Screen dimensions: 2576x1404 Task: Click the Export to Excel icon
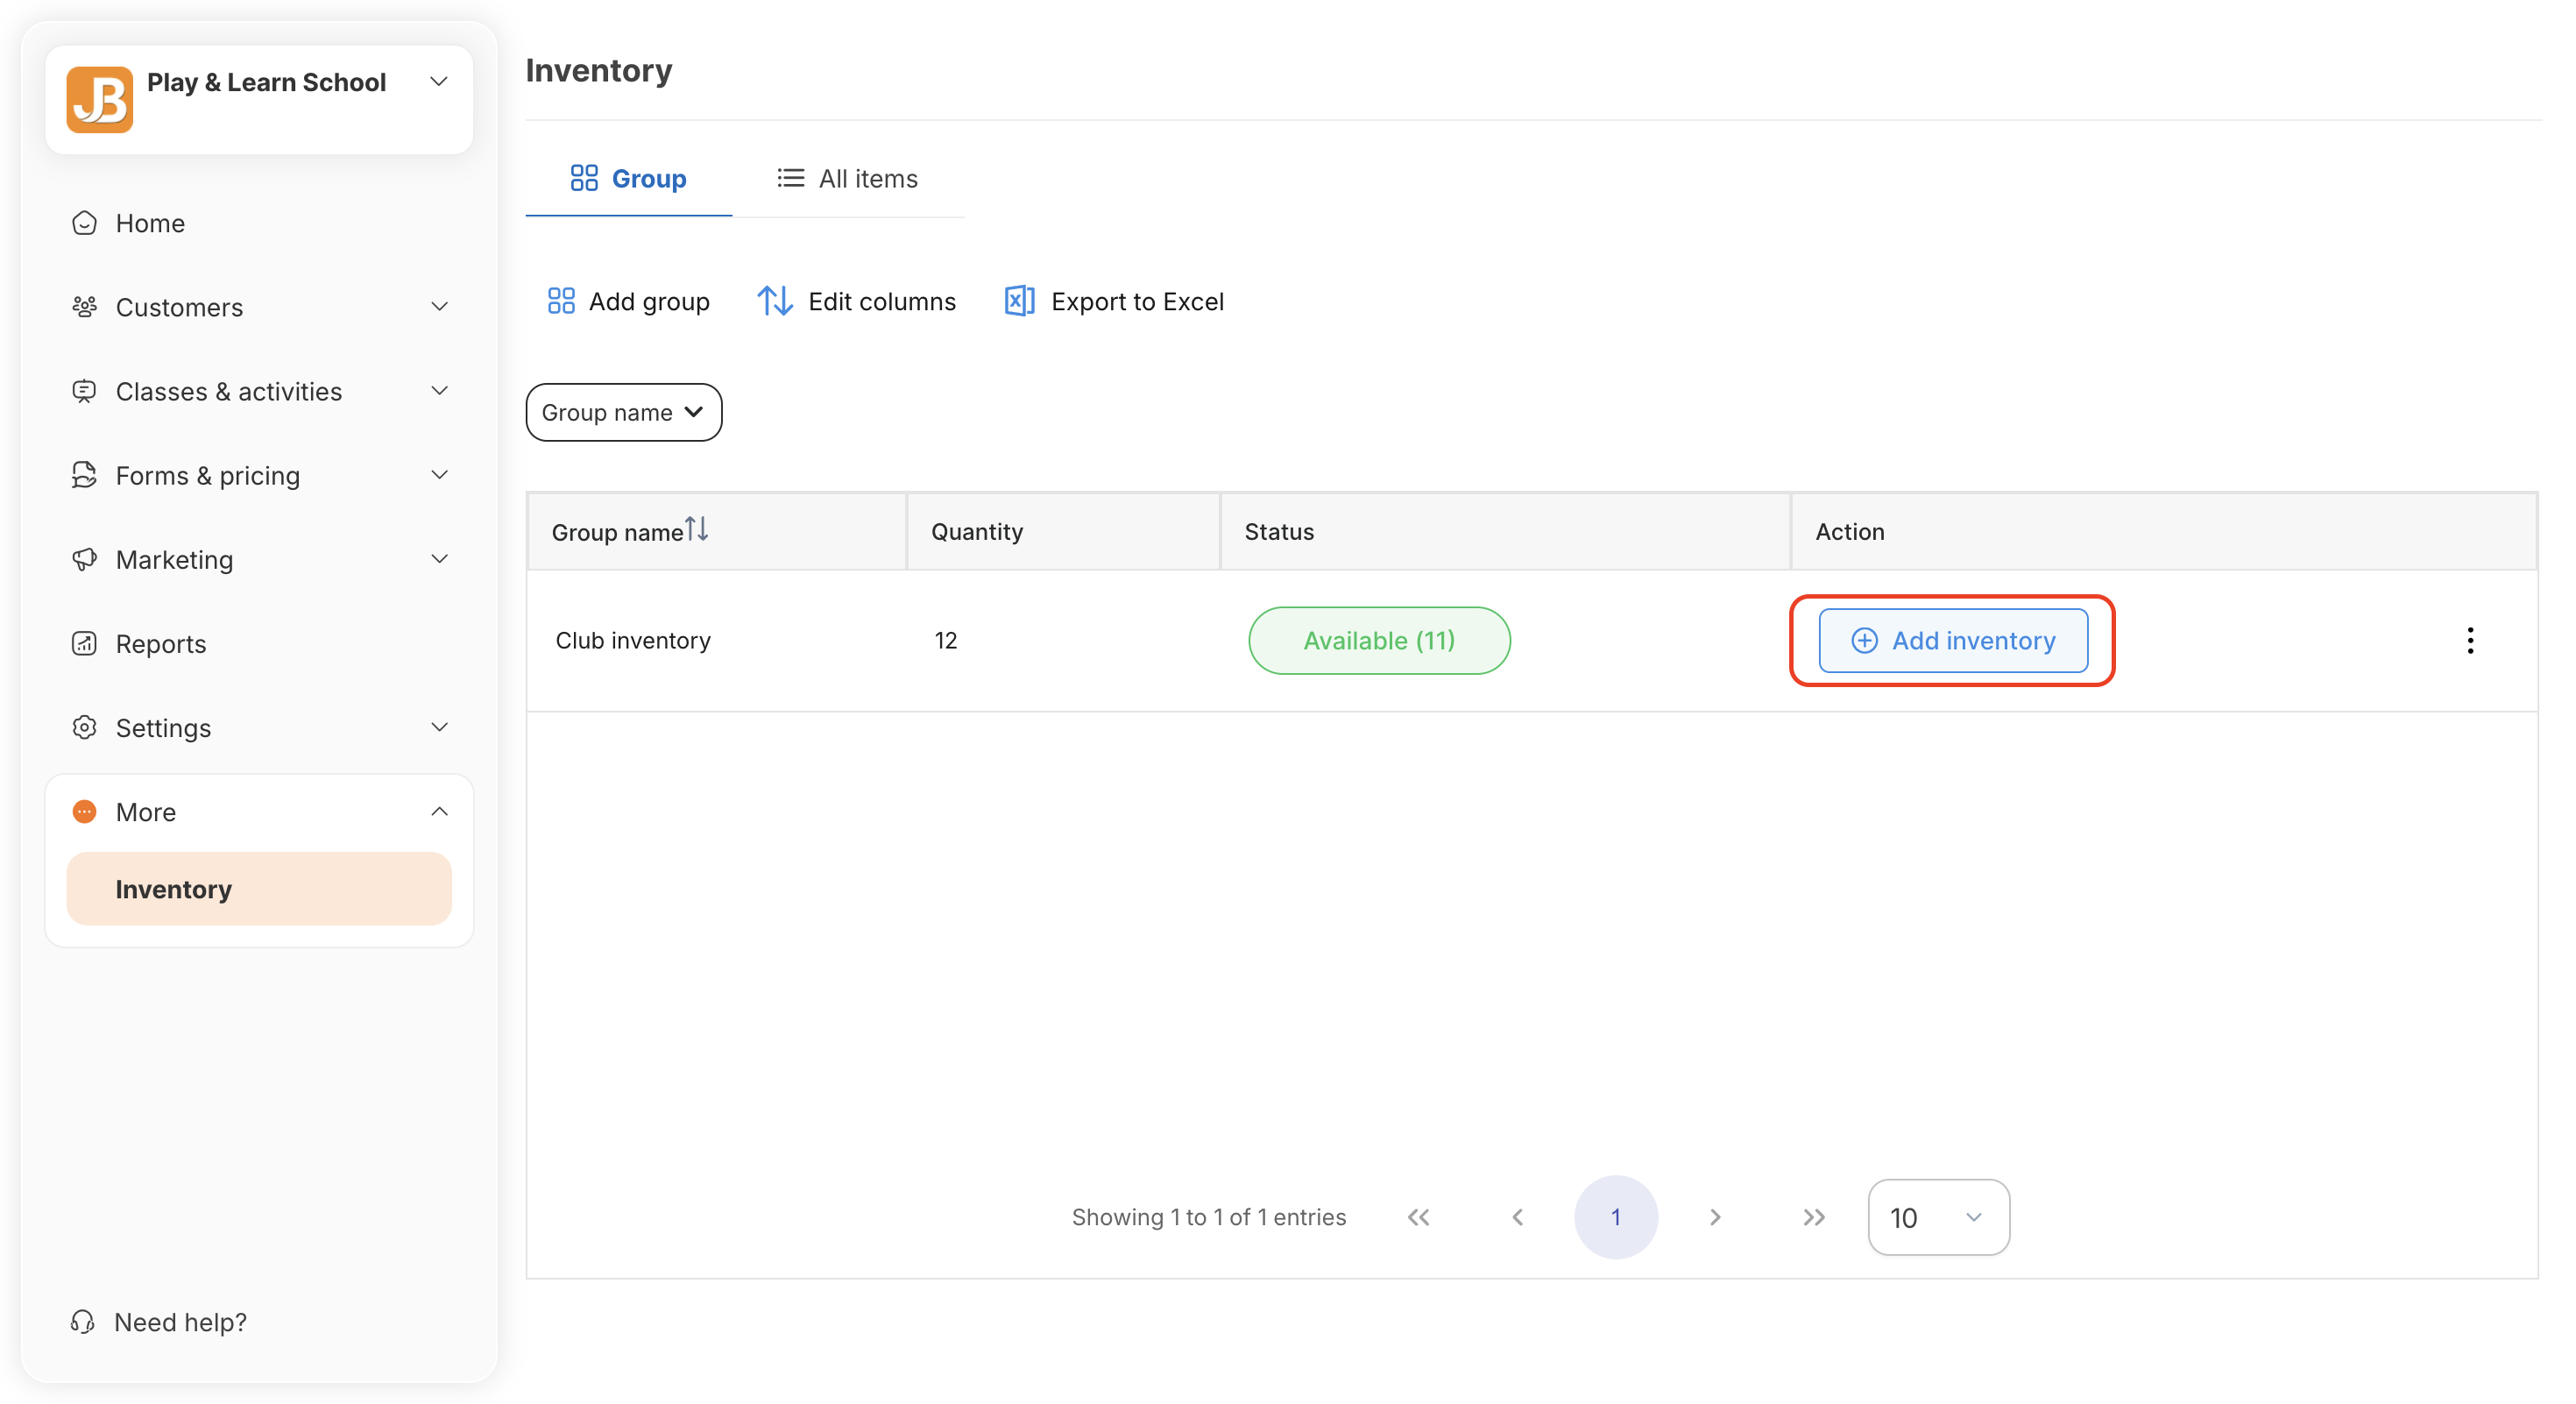point(1018,301)
